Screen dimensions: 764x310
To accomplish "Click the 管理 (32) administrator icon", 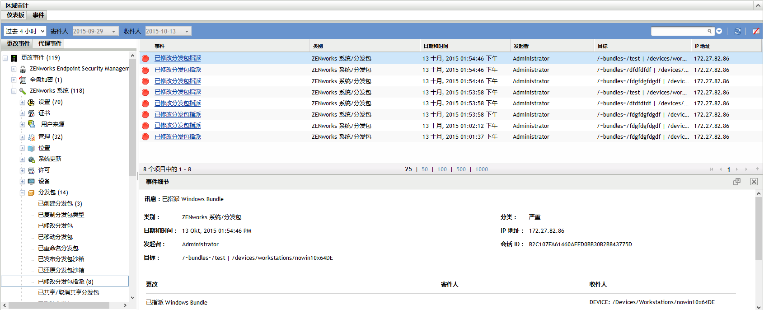I will (x=31, y=137).
